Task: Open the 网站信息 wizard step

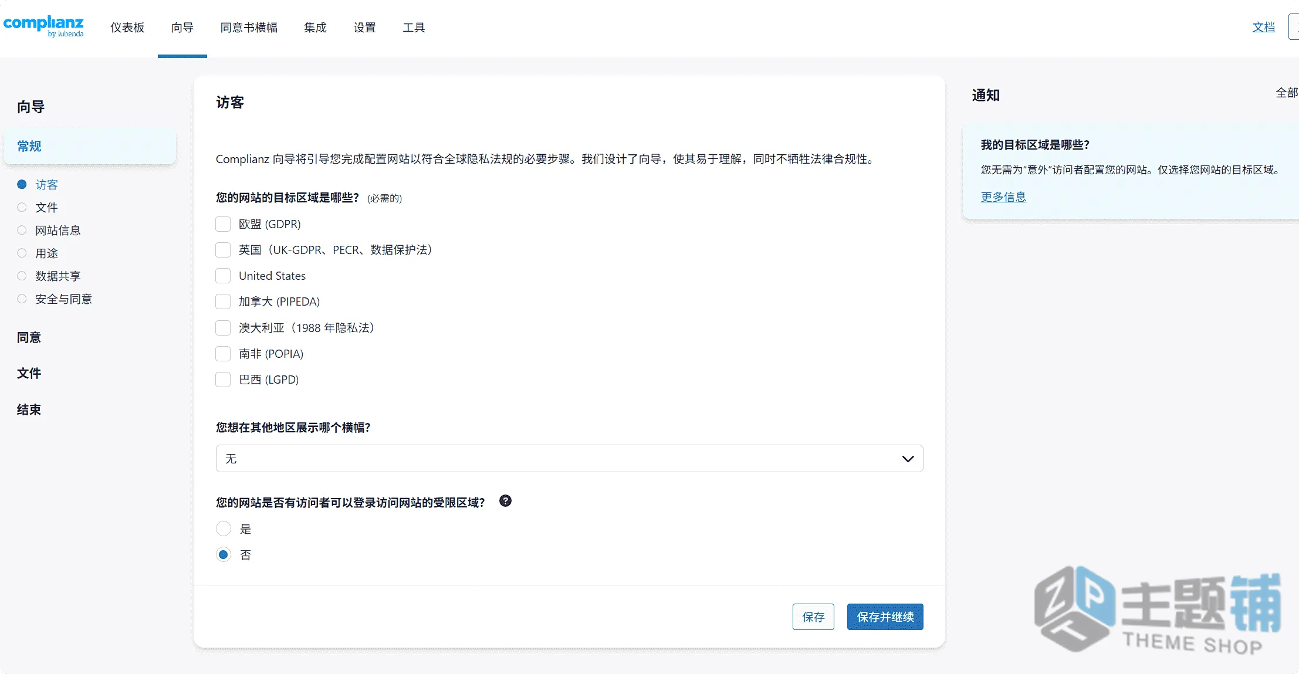Action: [57, 231]
